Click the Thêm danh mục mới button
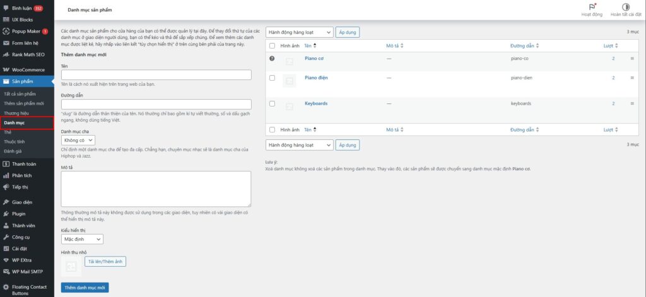The width and height of the screenshot is (646, 297). [85, 288]
